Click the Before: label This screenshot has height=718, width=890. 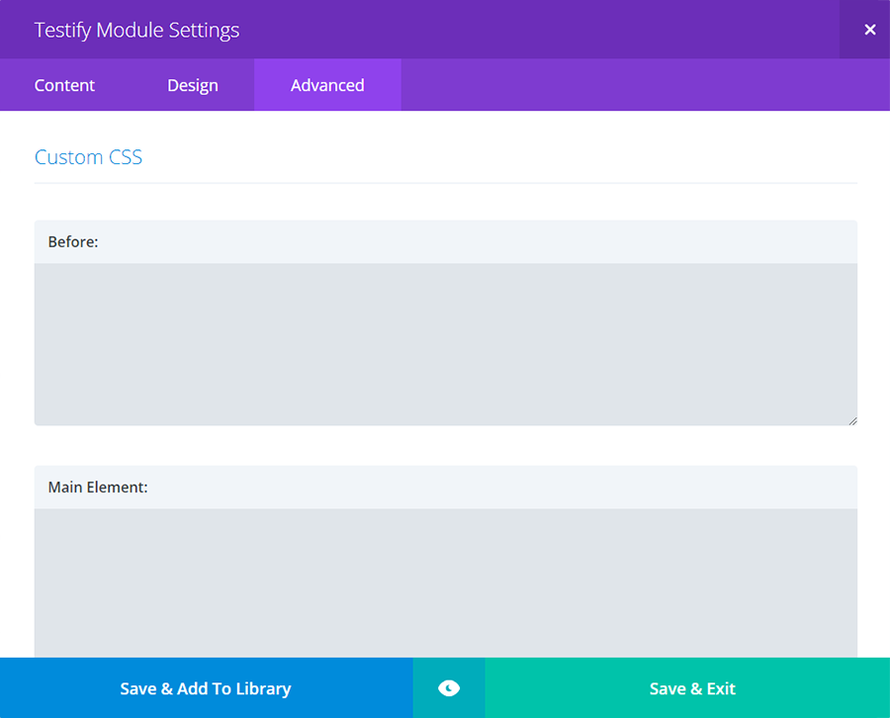point(73,241)
